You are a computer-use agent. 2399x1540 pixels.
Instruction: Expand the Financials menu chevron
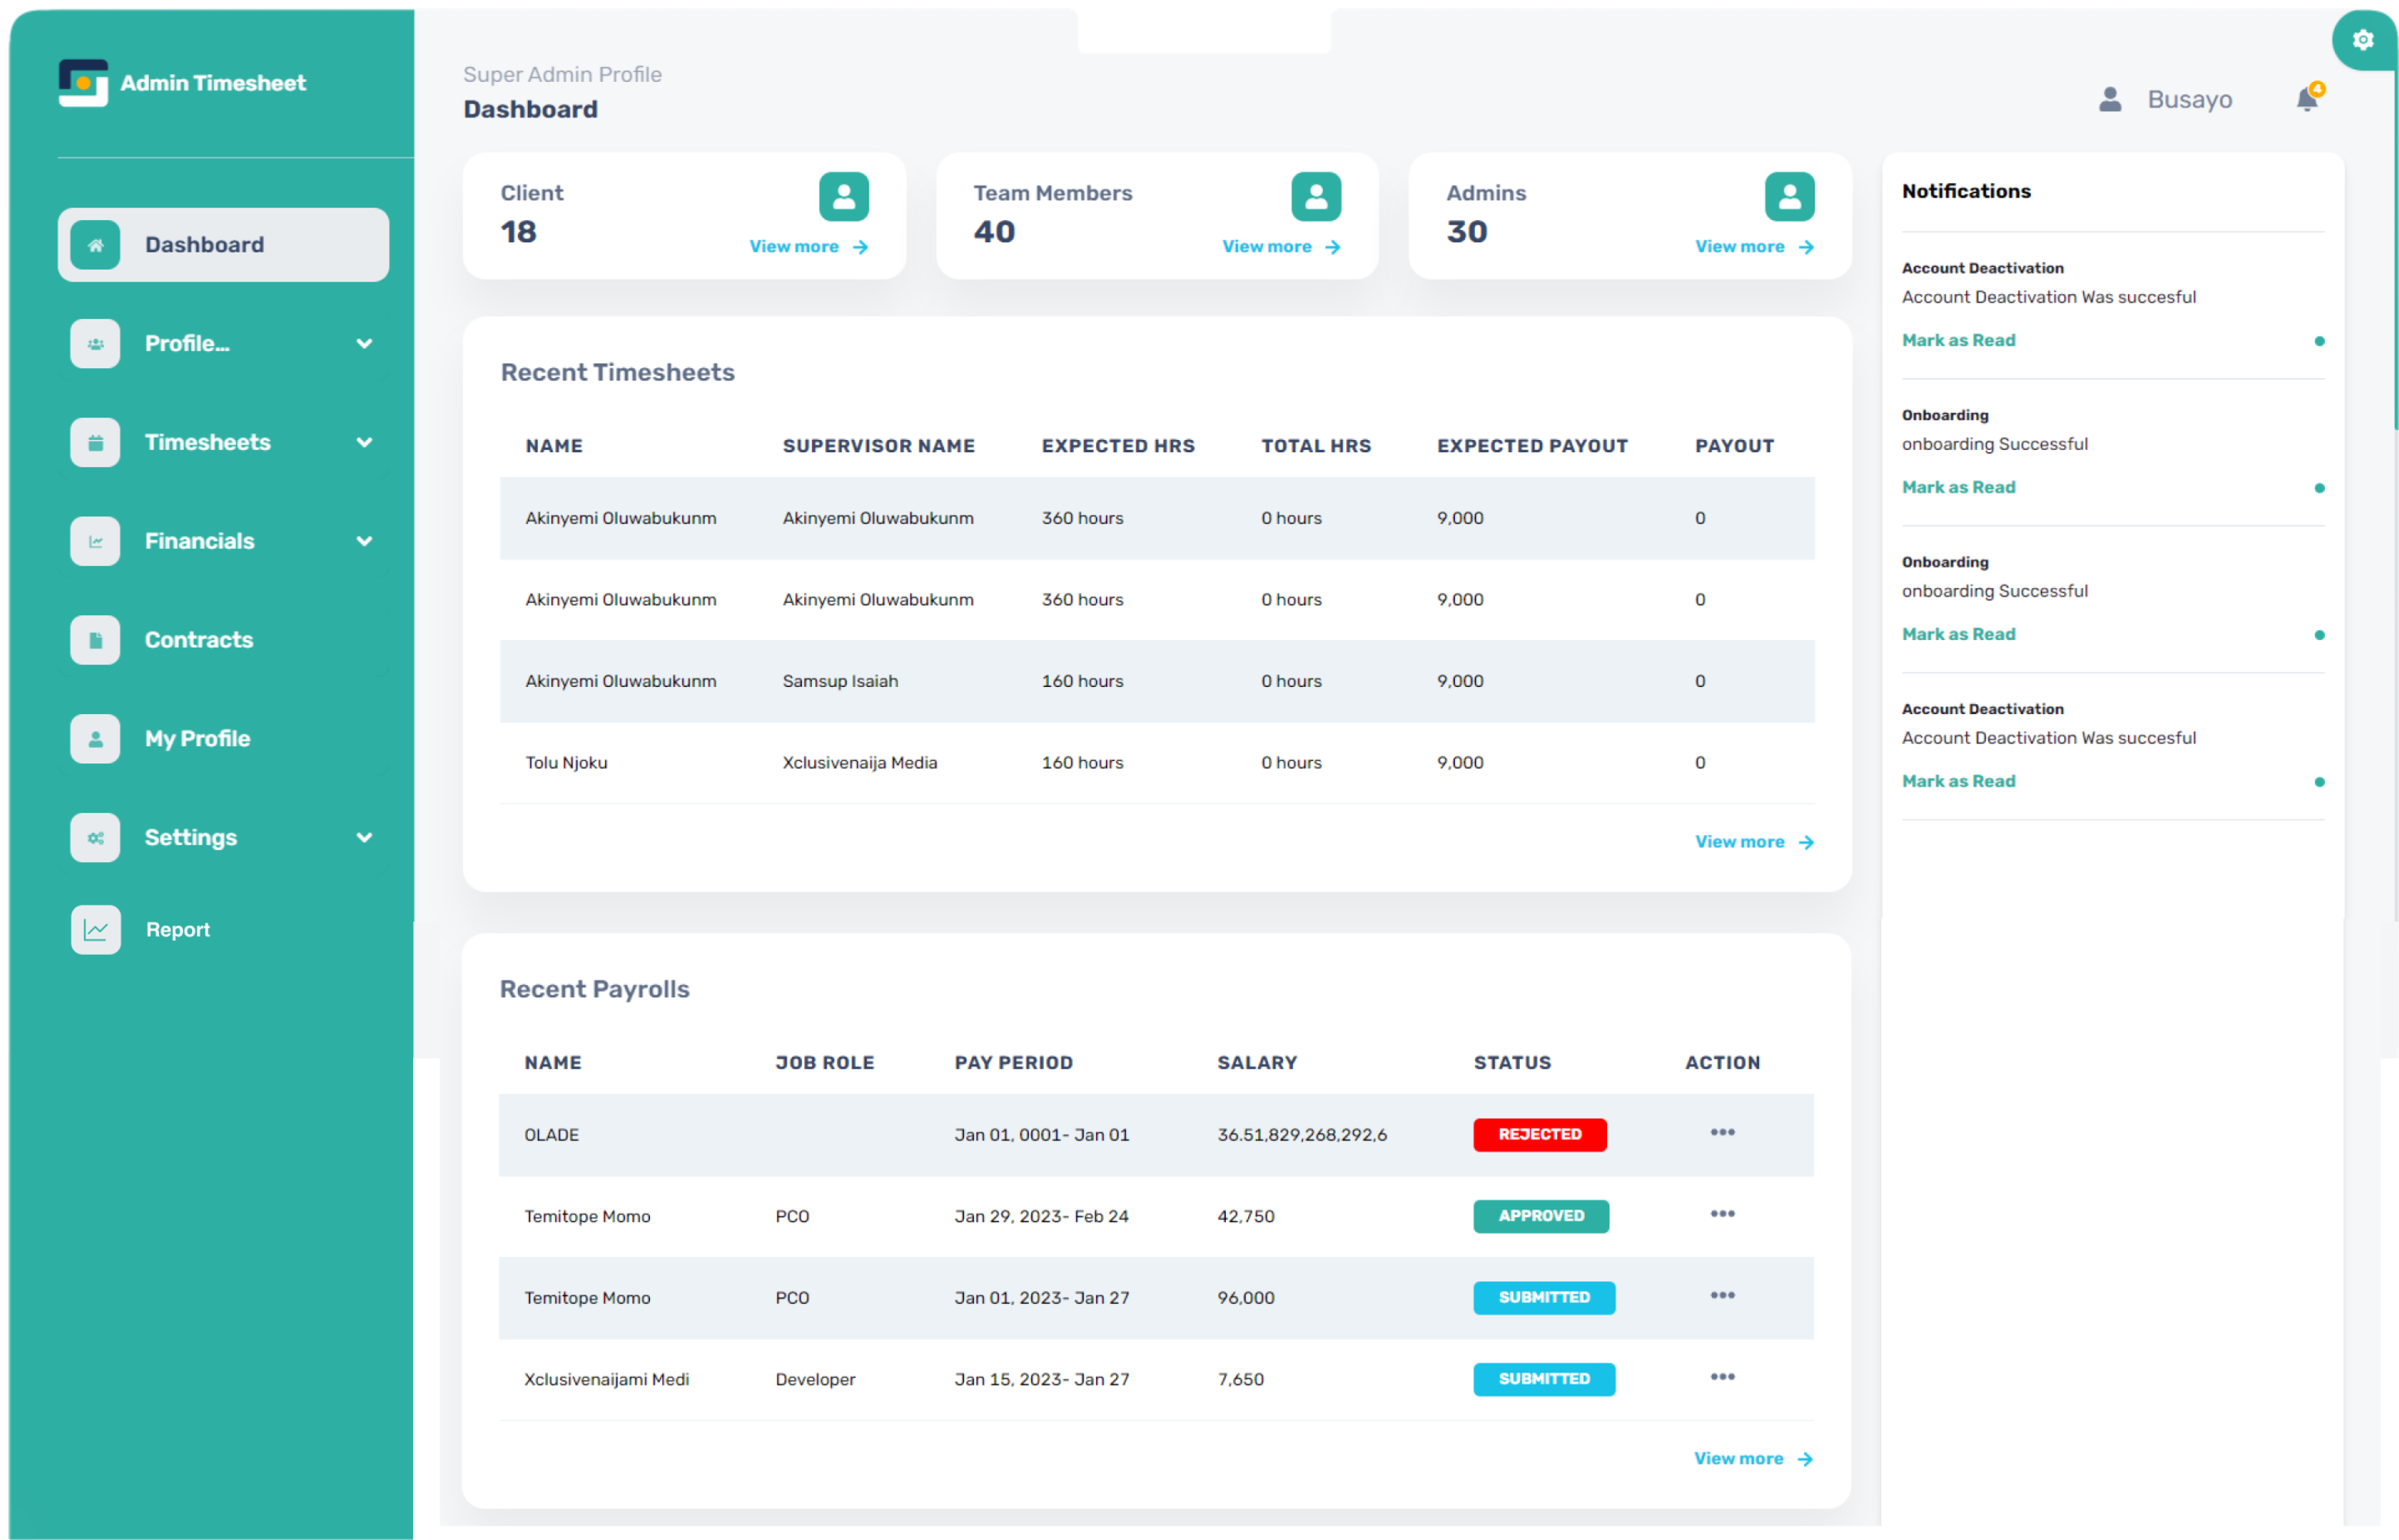[x=364, y=541]
